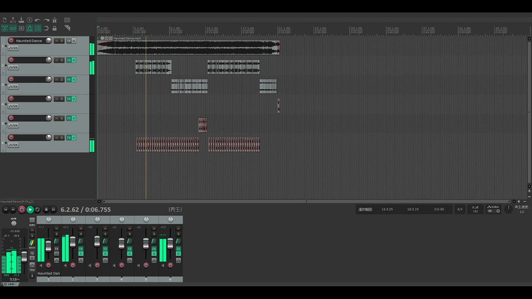
Task: Adjust pan knob on mixer channel 2
Action: pos(73,220)
